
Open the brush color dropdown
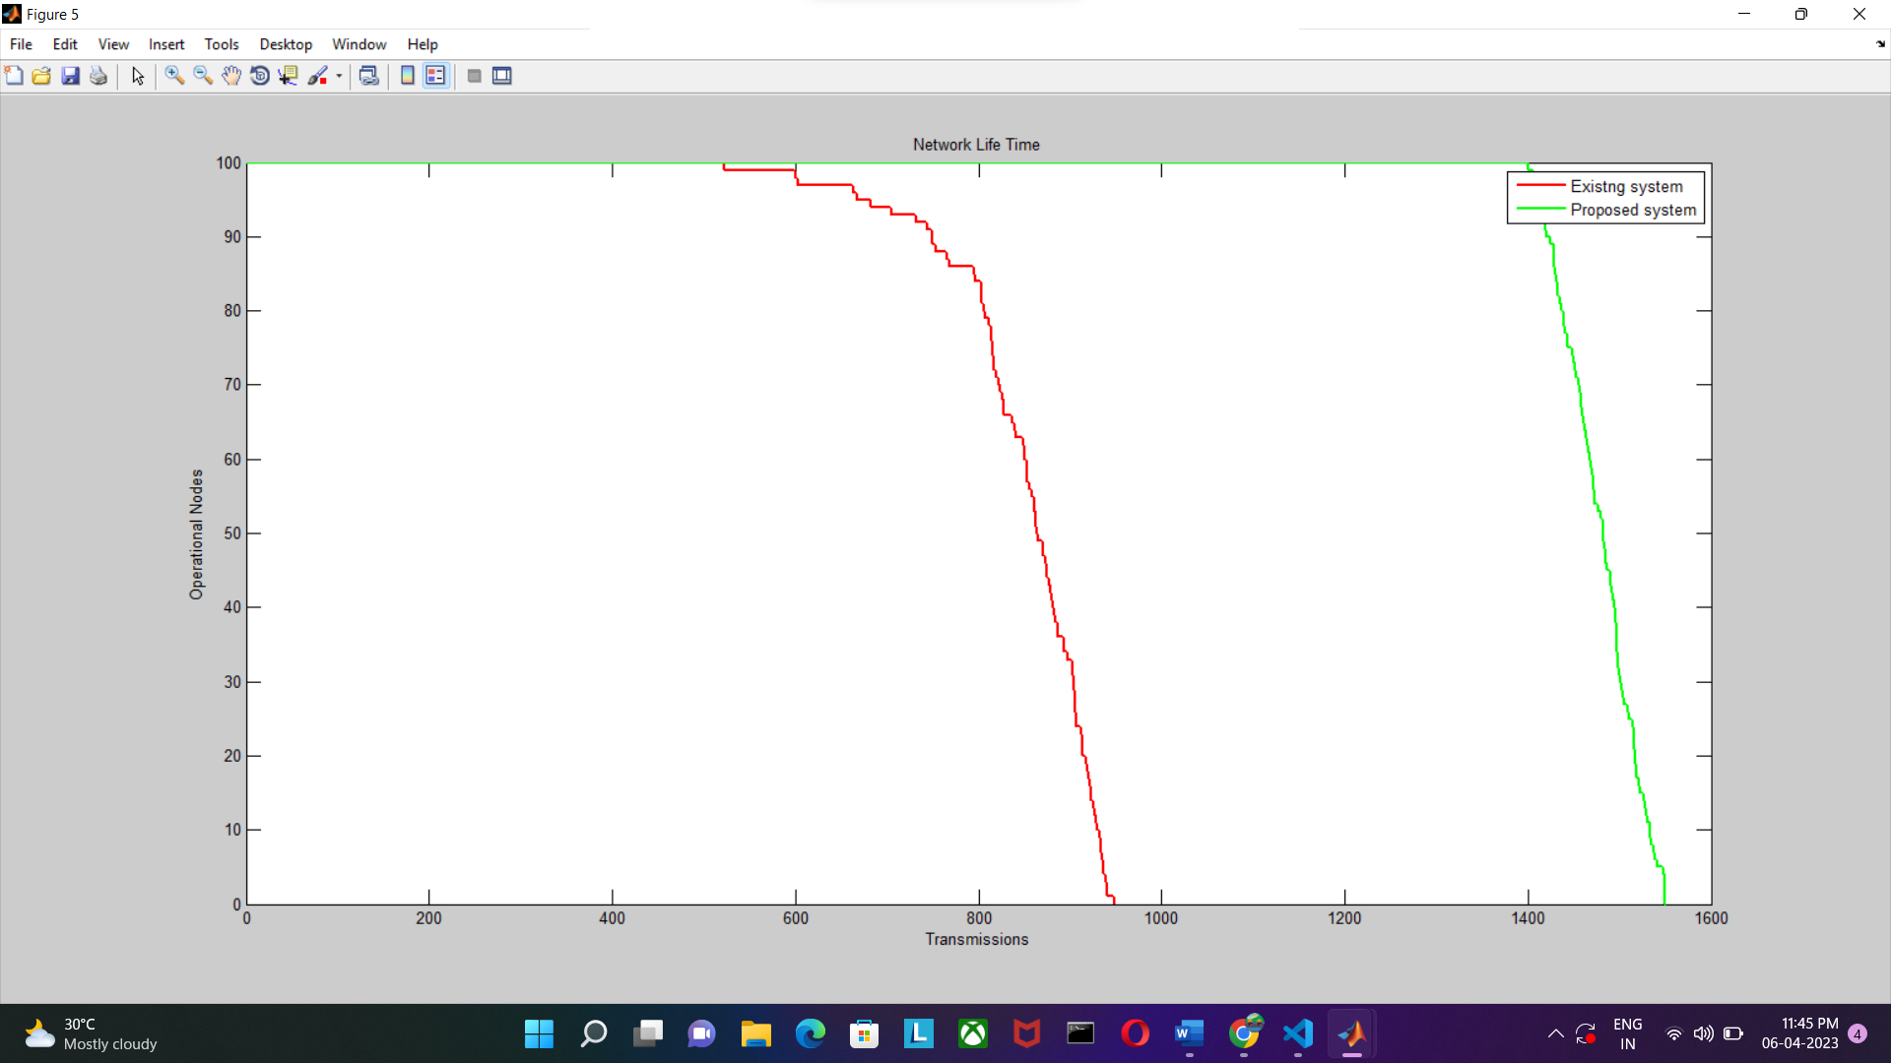tap(340, 75)
